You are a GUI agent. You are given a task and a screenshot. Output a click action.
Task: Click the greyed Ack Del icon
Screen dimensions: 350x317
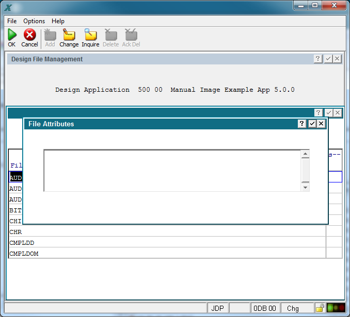pyautogui.click(x=131, y=35)
